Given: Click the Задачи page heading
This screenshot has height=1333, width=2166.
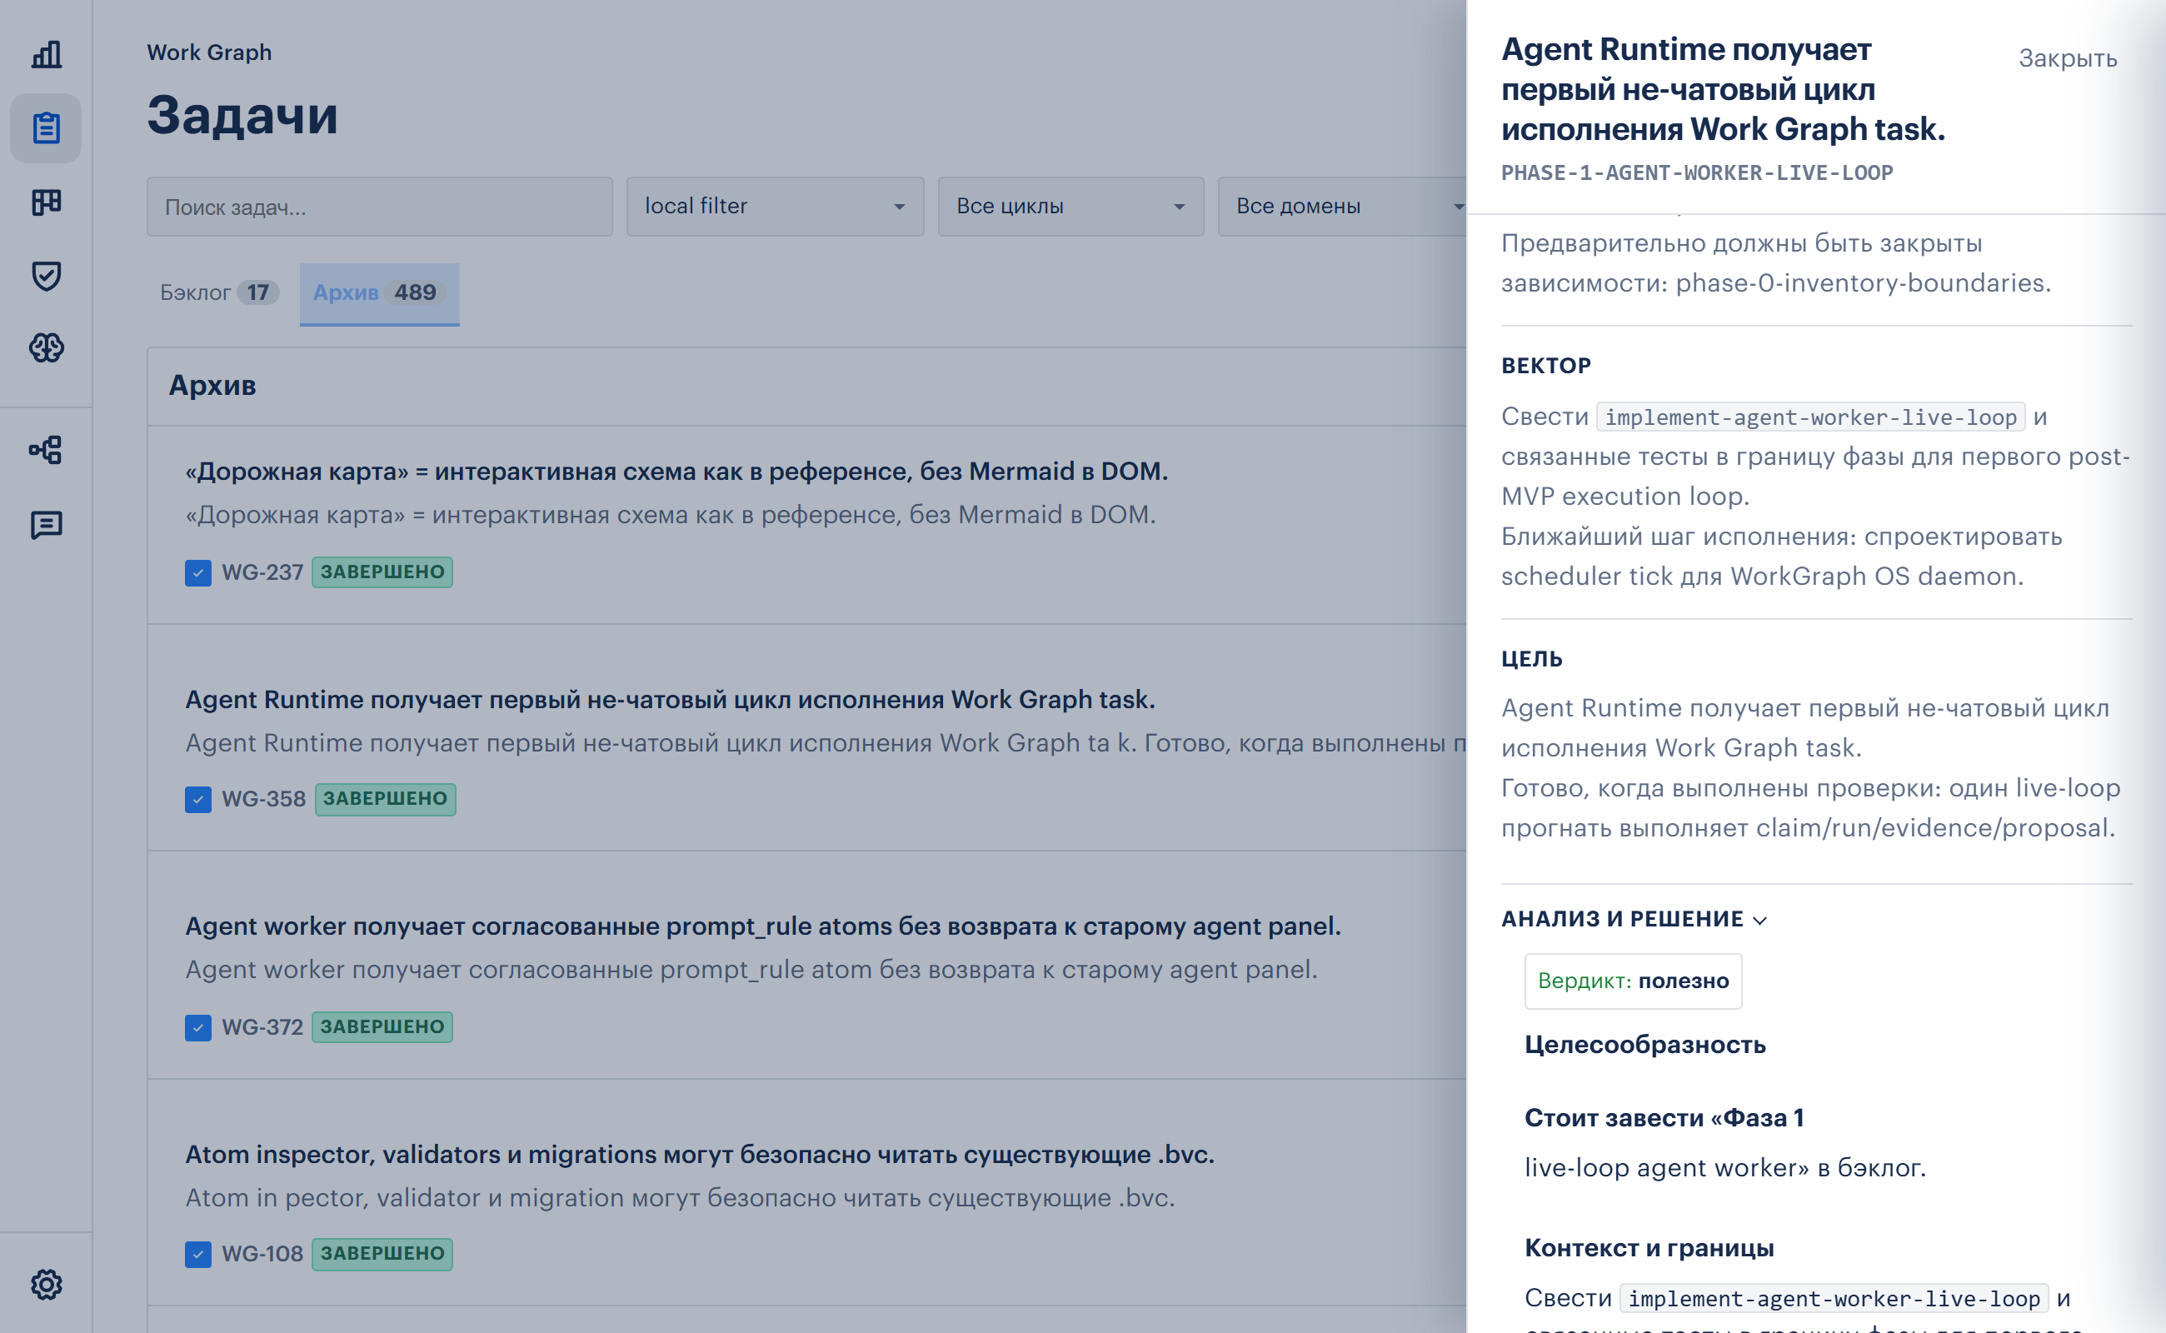Looking at the screenshot, I should click(242, 115).
